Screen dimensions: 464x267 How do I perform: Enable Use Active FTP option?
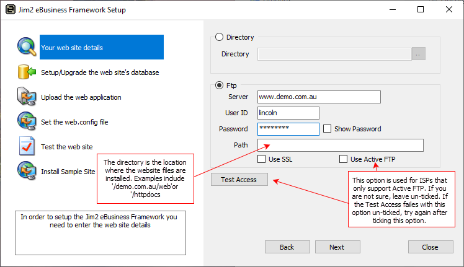click(x=343, y=159)
